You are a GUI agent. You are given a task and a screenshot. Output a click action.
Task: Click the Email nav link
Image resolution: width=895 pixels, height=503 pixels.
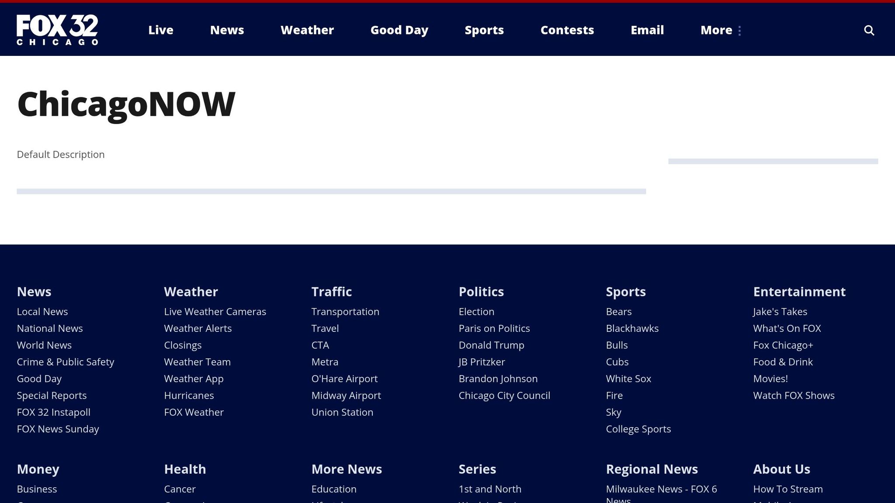(647, 30)
